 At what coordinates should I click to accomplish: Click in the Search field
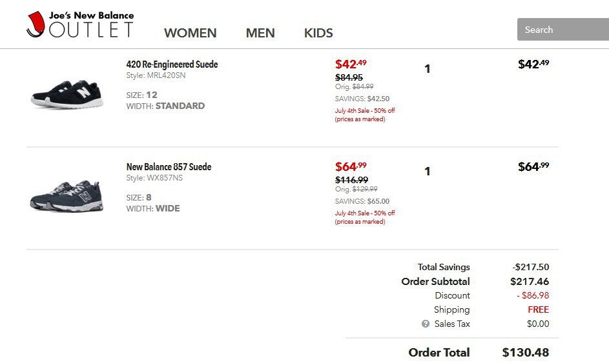[563, 30]
